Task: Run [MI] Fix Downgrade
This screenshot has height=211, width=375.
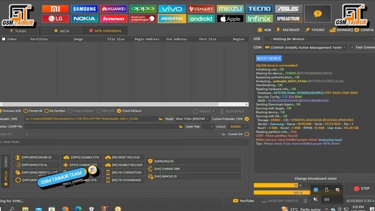Action: tap(124, 180)
